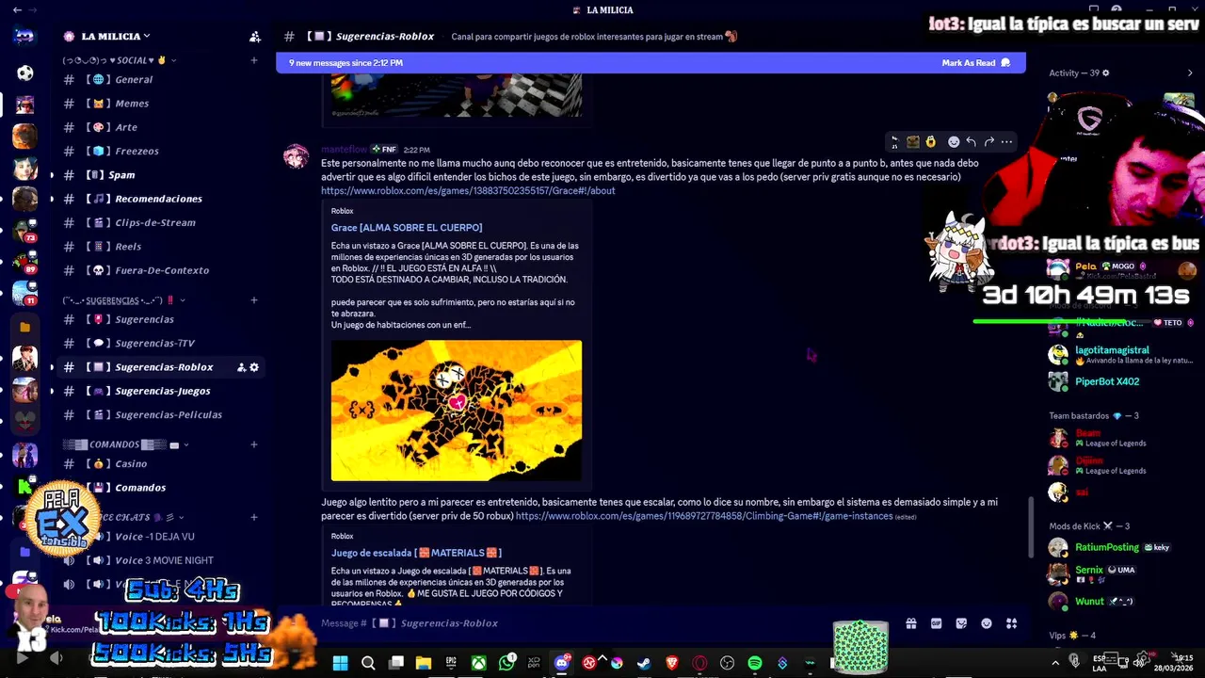Open gift icon in message bar
The height and width of the screenshot is (678, 1205).
point(911,623)
